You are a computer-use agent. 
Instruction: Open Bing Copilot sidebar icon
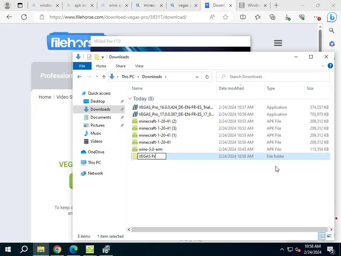click(x=332, y=17)
